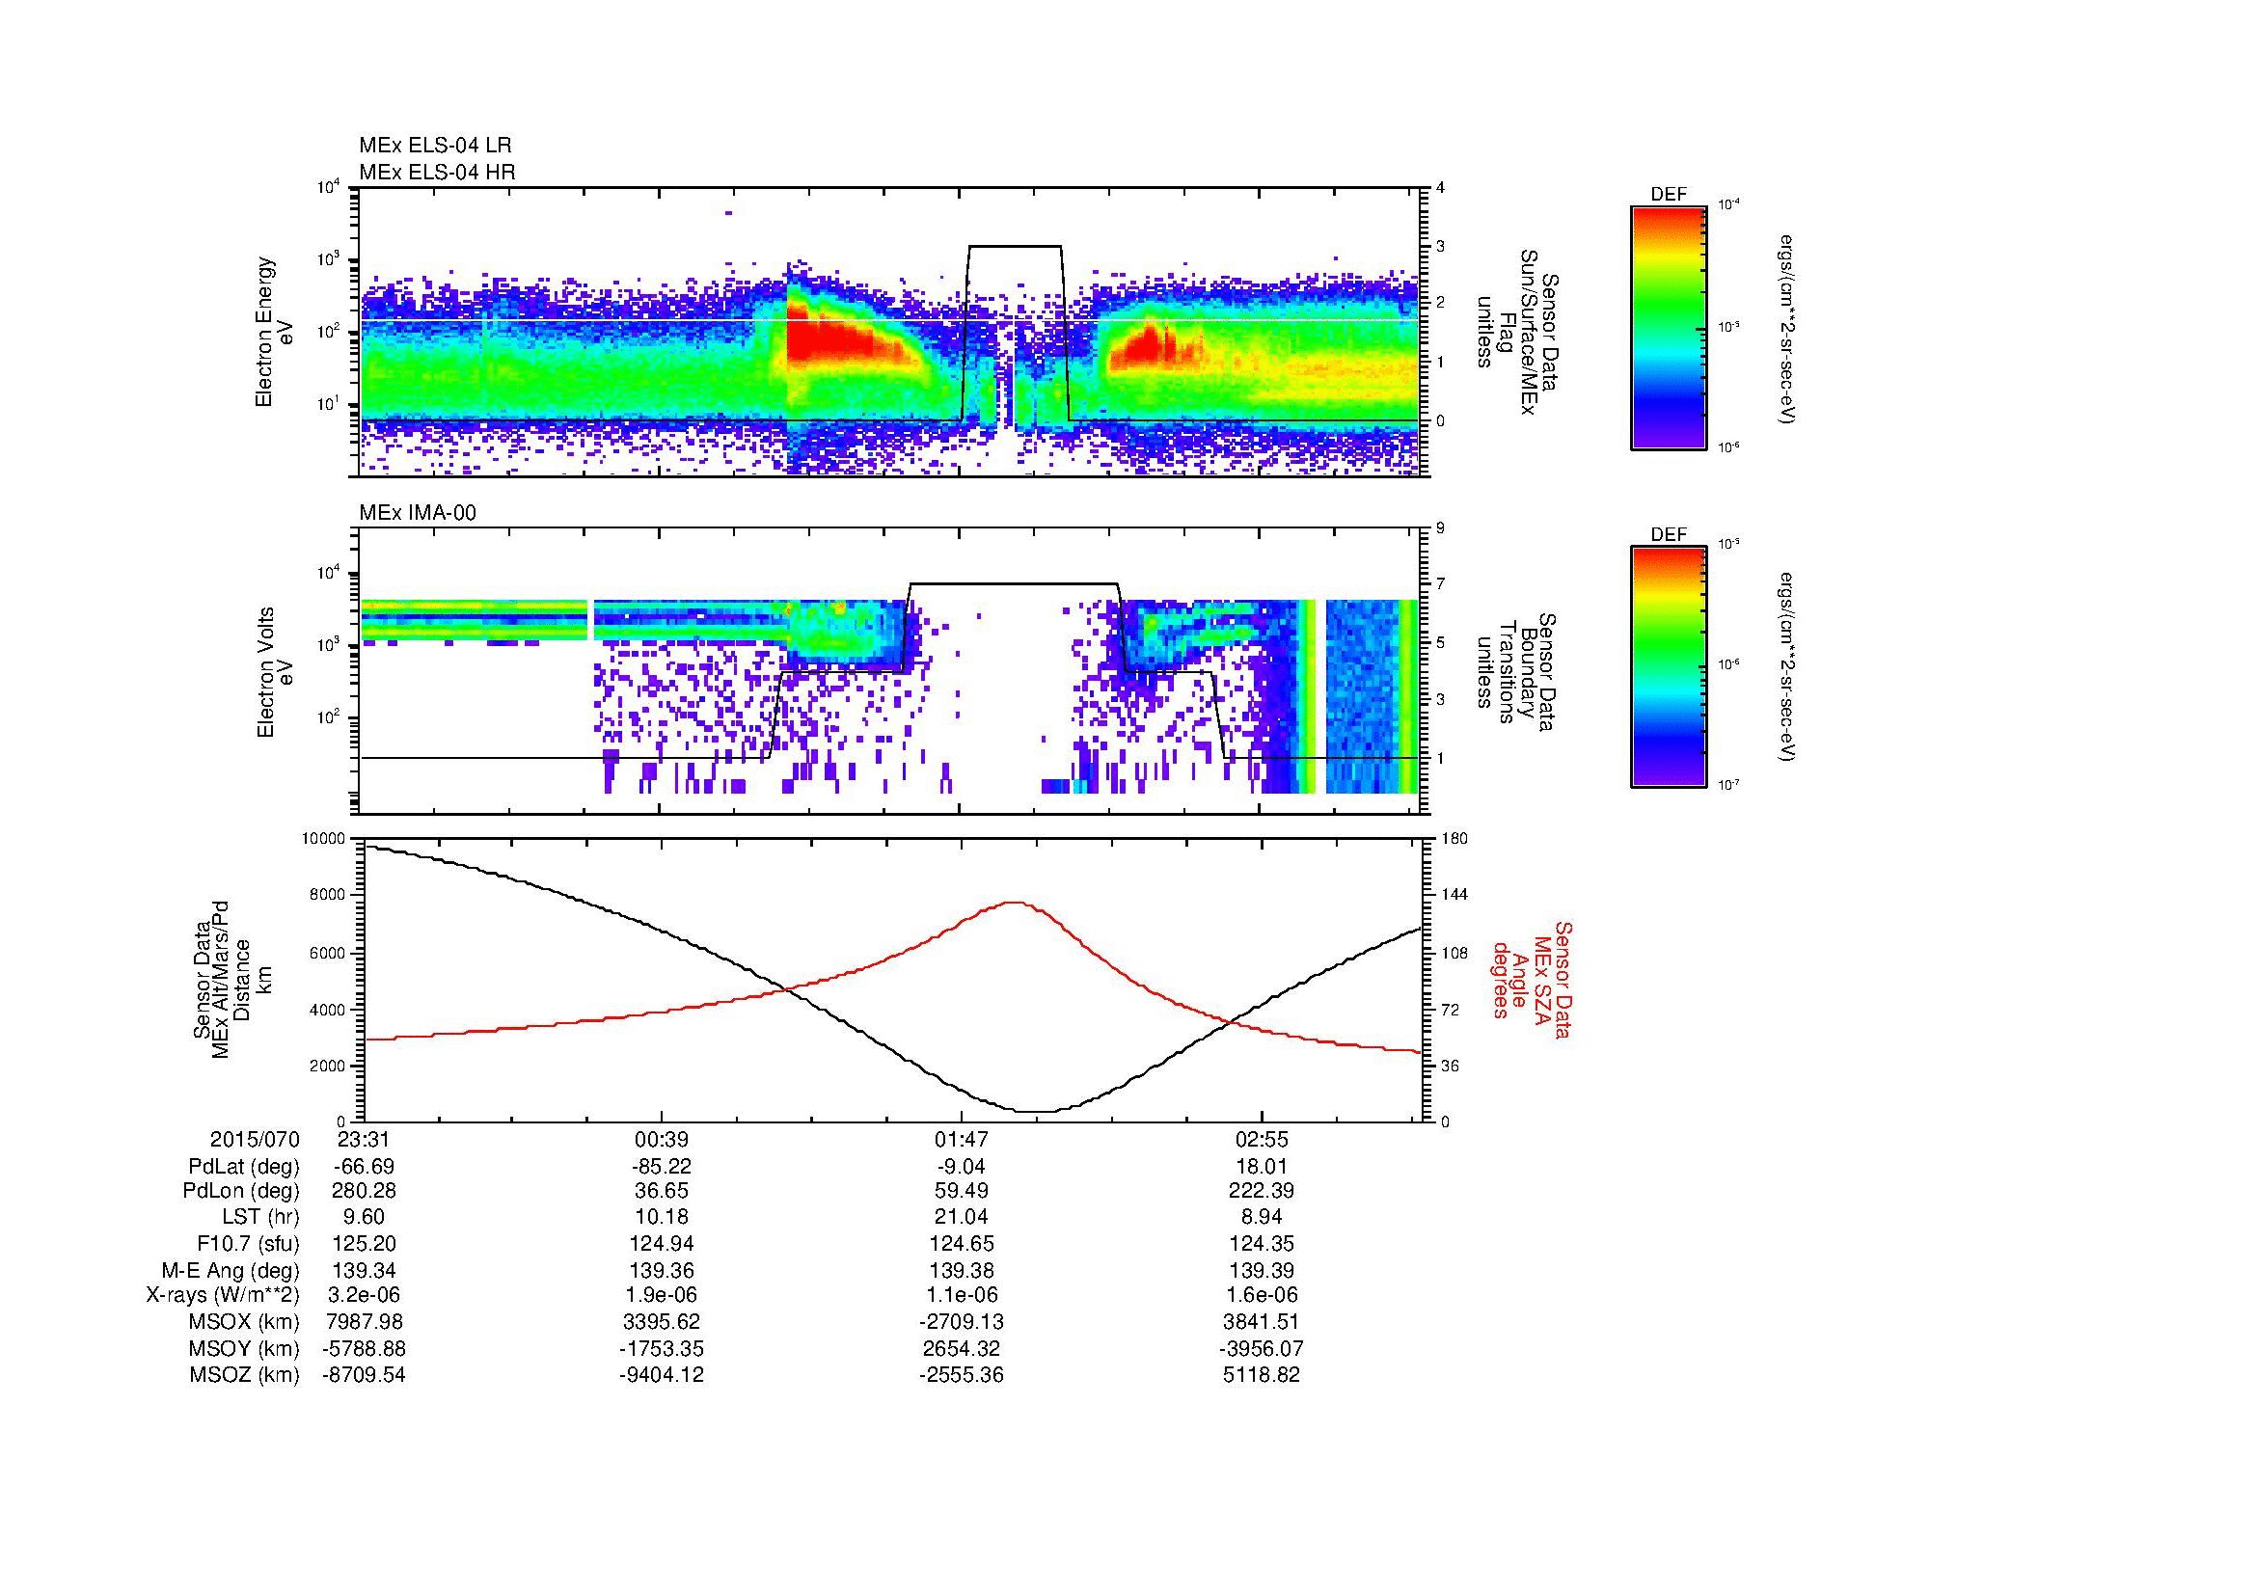This screenshot has height=1594, width=2256.
Task: Click the red SZA curve peak
Action: pyautogui.click(x=1015, y=902)
